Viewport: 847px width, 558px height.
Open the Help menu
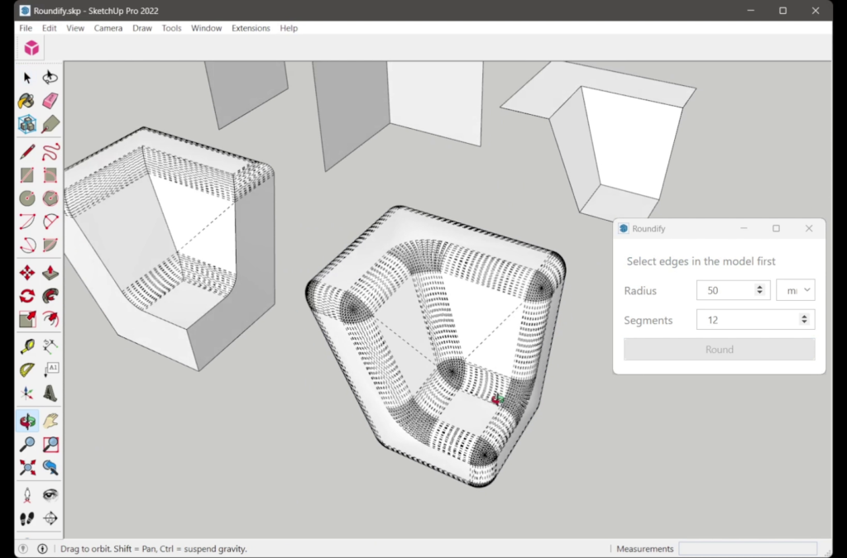point(289,28)
